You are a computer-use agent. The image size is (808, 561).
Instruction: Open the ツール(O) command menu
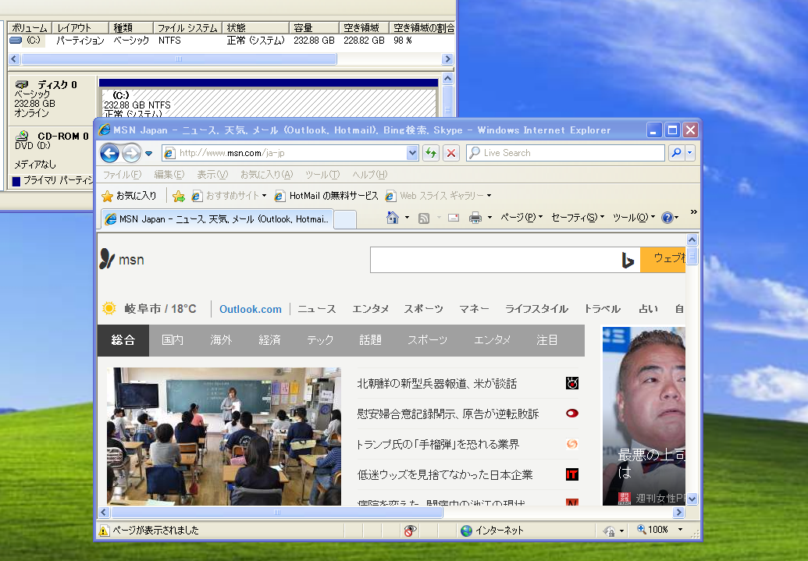[634, 218]
